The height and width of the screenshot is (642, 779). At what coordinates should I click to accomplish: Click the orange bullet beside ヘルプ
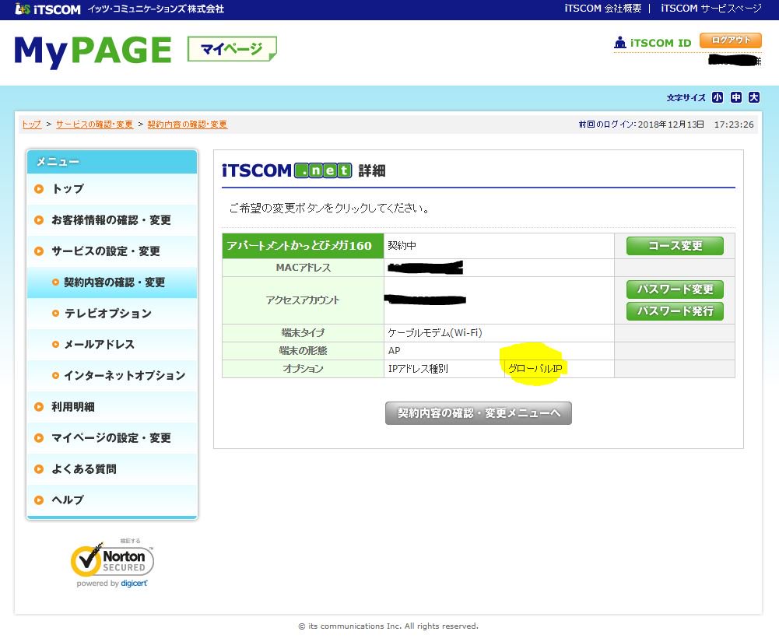[39, 500]
